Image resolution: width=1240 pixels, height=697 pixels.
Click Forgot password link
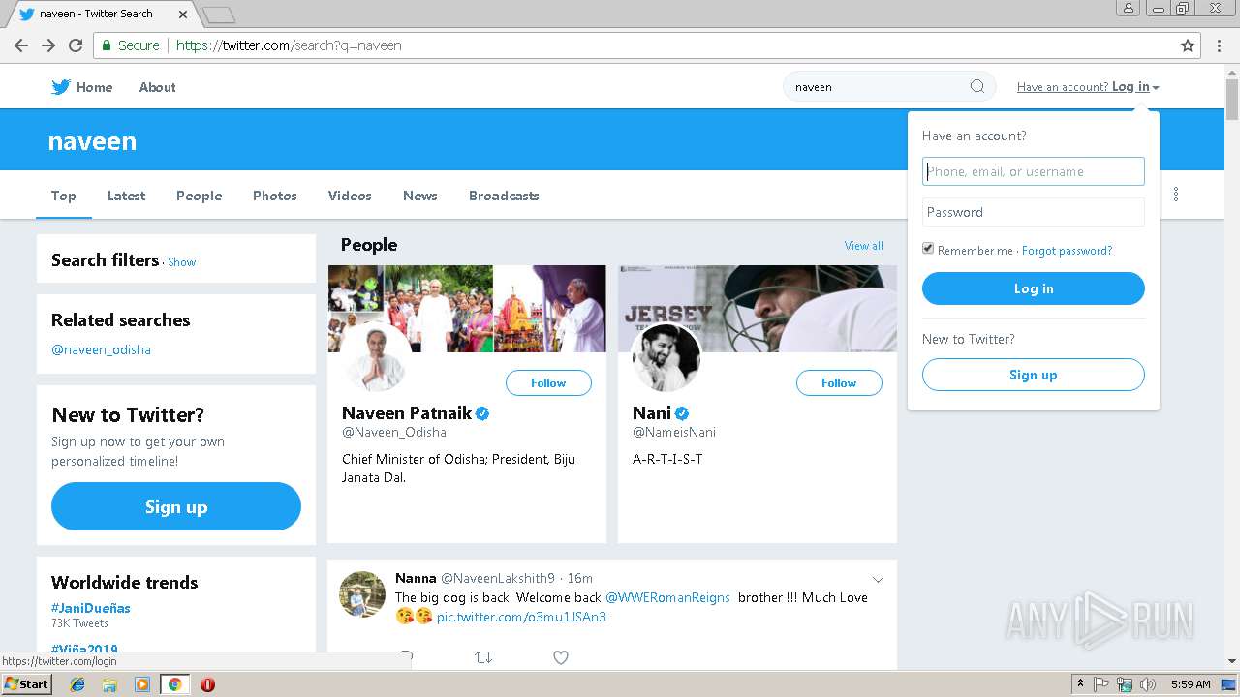1067,251
